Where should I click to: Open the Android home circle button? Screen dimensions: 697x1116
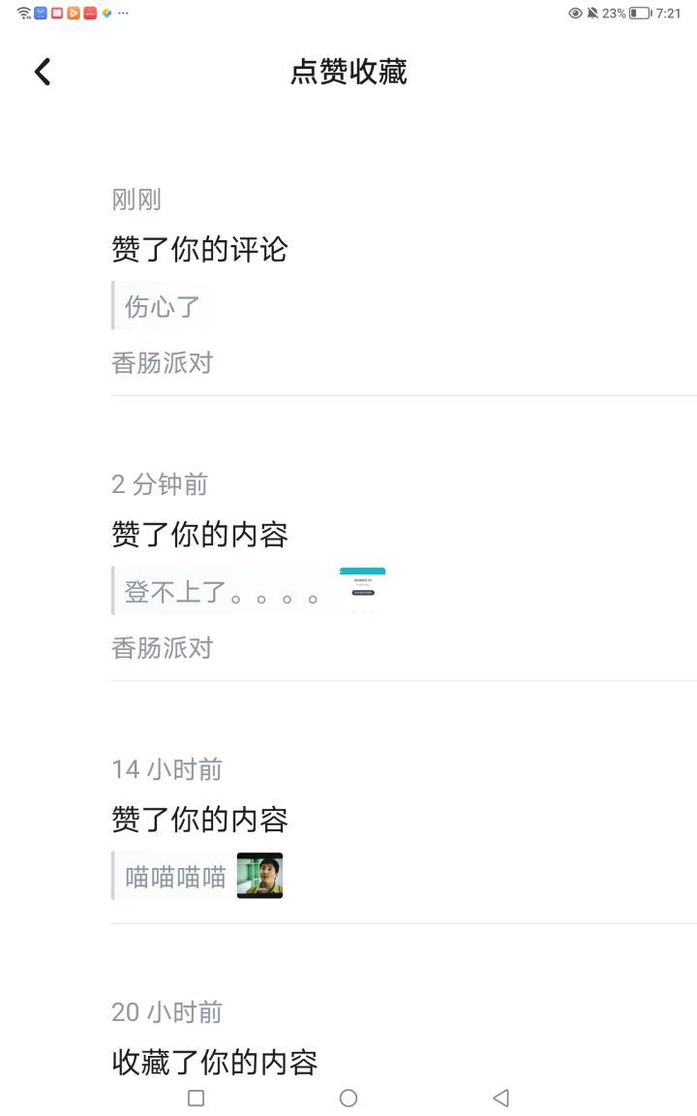pos(348,1099)
